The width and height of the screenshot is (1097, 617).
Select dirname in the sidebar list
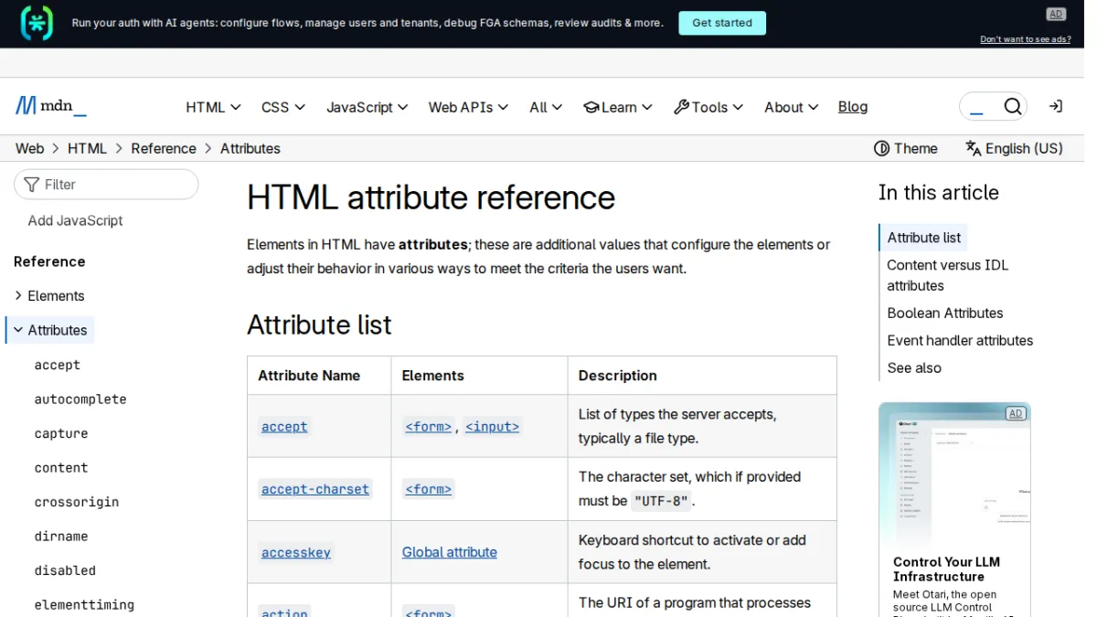pos(61,537)
